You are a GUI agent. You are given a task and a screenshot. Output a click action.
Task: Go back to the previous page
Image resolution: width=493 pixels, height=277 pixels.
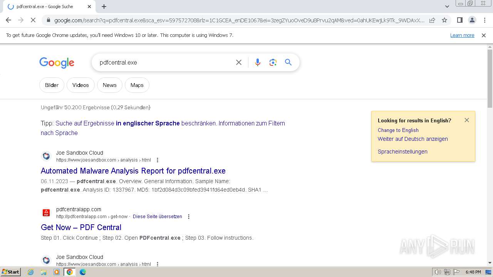(x=8, y=20)
